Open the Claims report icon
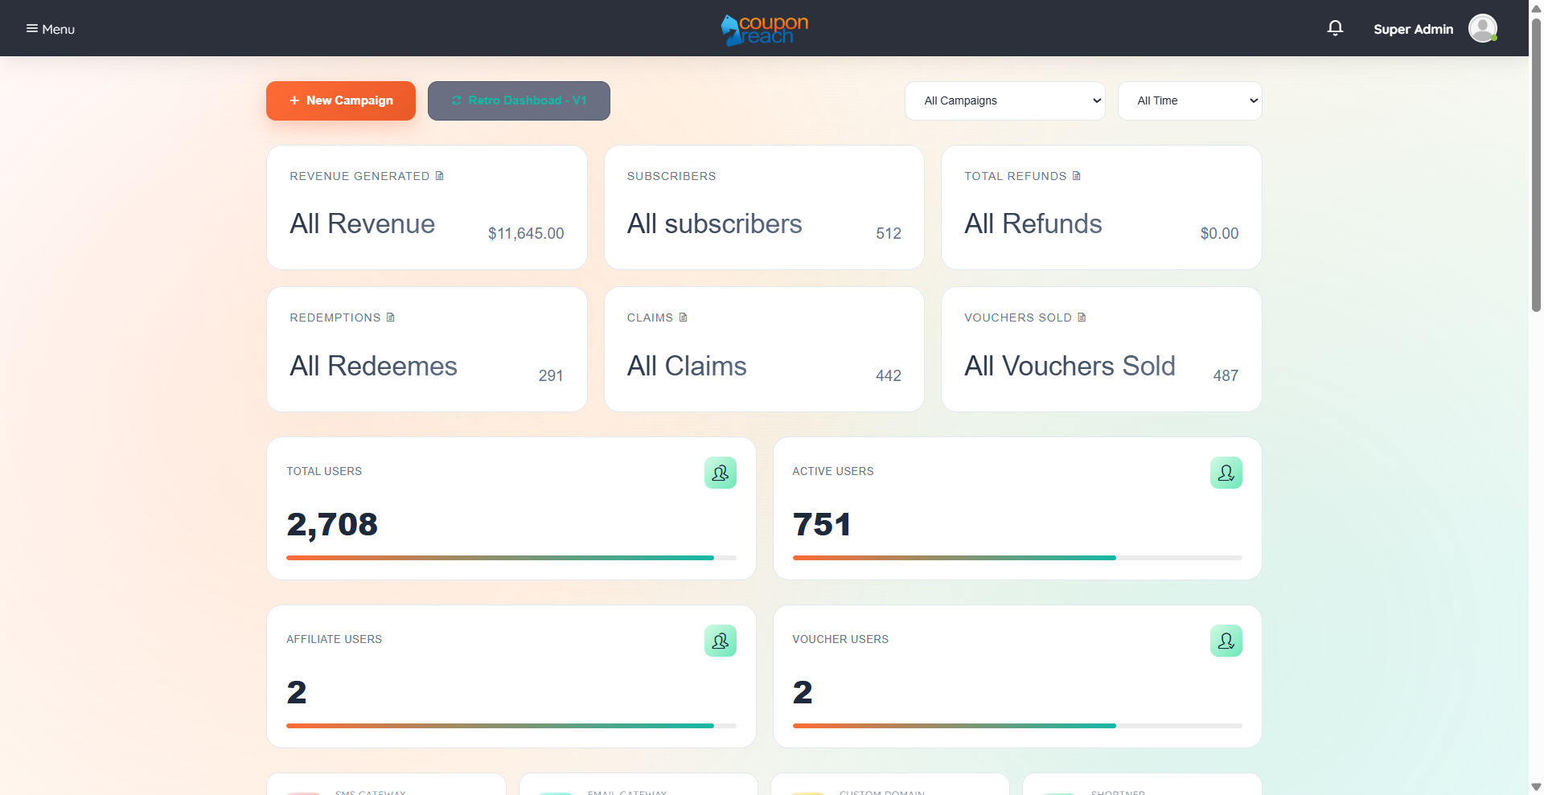The height and width of the screenshot is (795, 1544). (x=684, y=318)
